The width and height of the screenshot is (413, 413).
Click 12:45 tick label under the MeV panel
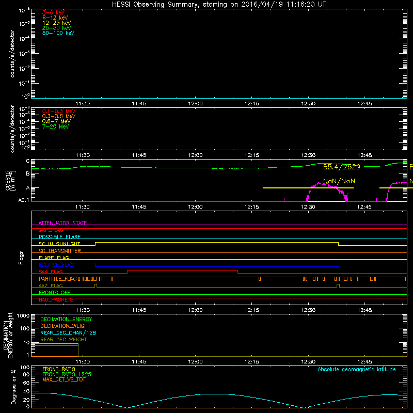coord(364,155)
